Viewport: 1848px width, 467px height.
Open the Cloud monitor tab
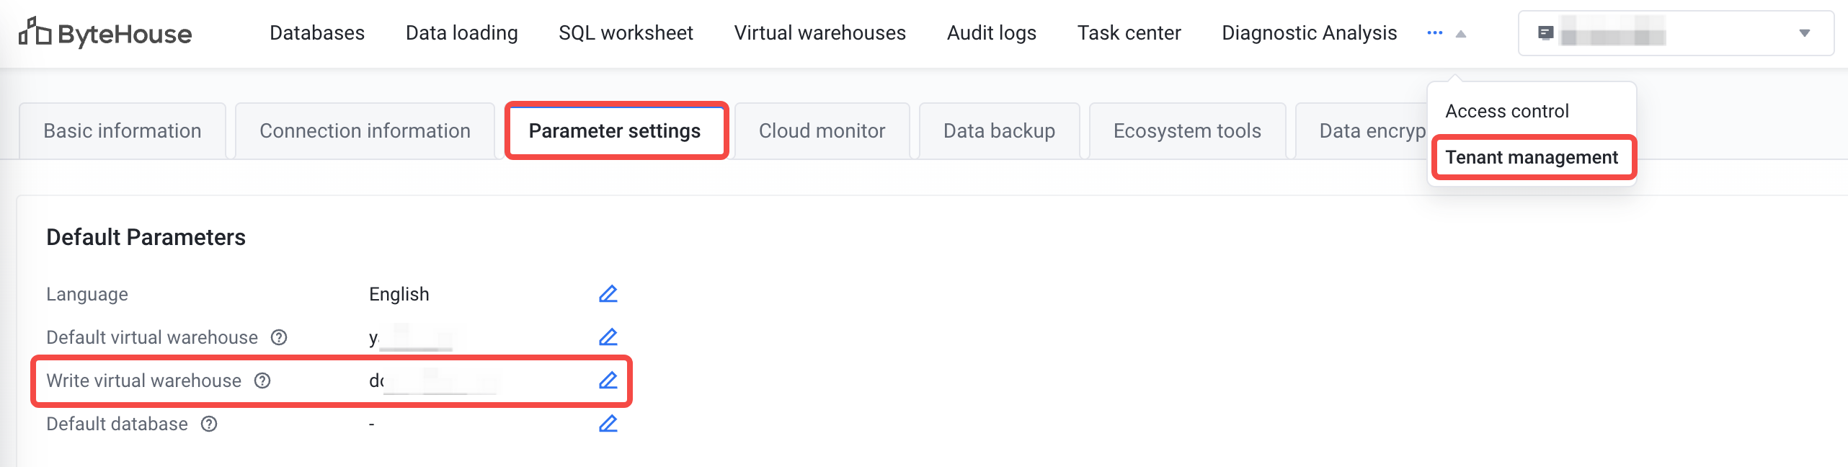[822, 131]
